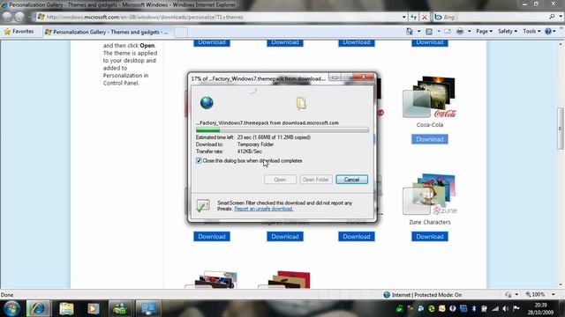Click the globe icon in download dialog
Screen dimensions: 565x317
207,103
